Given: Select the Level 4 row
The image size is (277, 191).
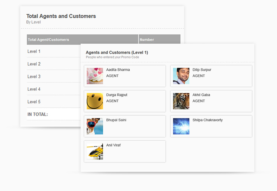Looking at the screenshot, I should pyautogui.click(x=54, y=89).
